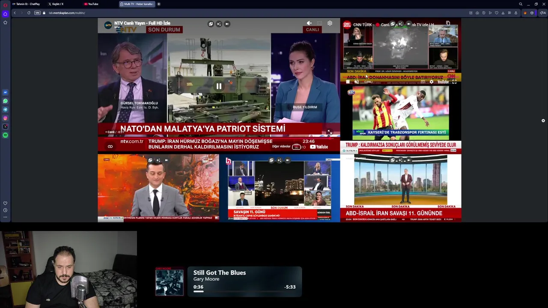Open Messenger in the Opera sidebar
548x308 pixels.
point(5,92)
